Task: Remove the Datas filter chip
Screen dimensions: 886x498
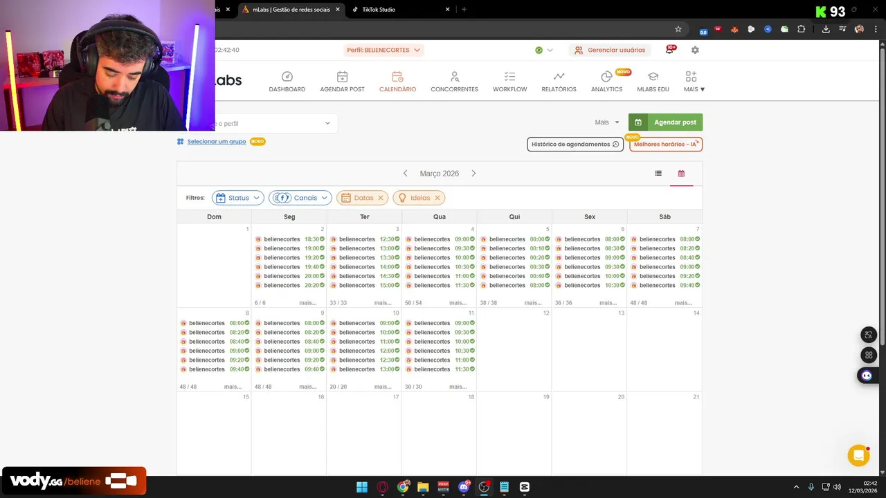Action: point(380,198)
